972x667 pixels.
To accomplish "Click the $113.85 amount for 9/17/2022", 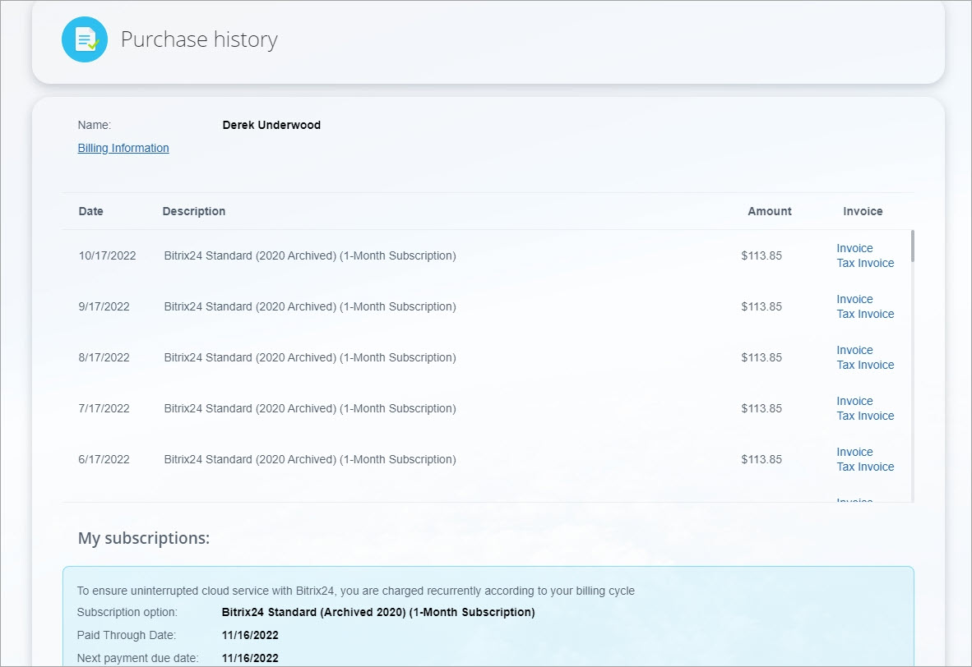I will coord(761,306).
